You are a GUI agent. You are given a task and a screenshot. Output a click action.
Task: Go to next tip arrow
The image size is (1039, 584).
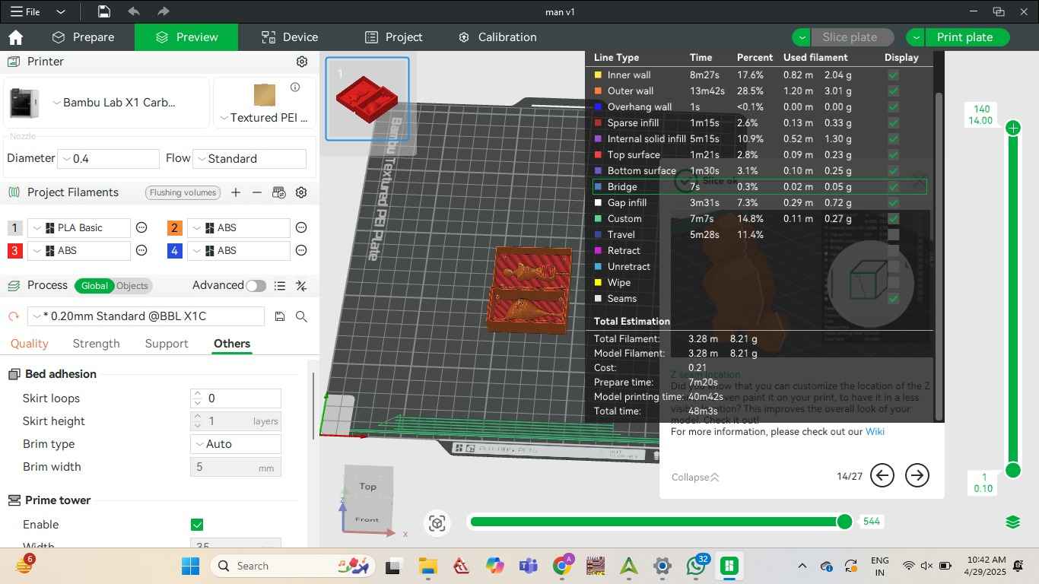pos(917,475)
